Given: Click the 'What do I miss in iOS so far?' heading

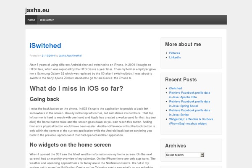Looking at the screenshot, I should tap(76, 89).
